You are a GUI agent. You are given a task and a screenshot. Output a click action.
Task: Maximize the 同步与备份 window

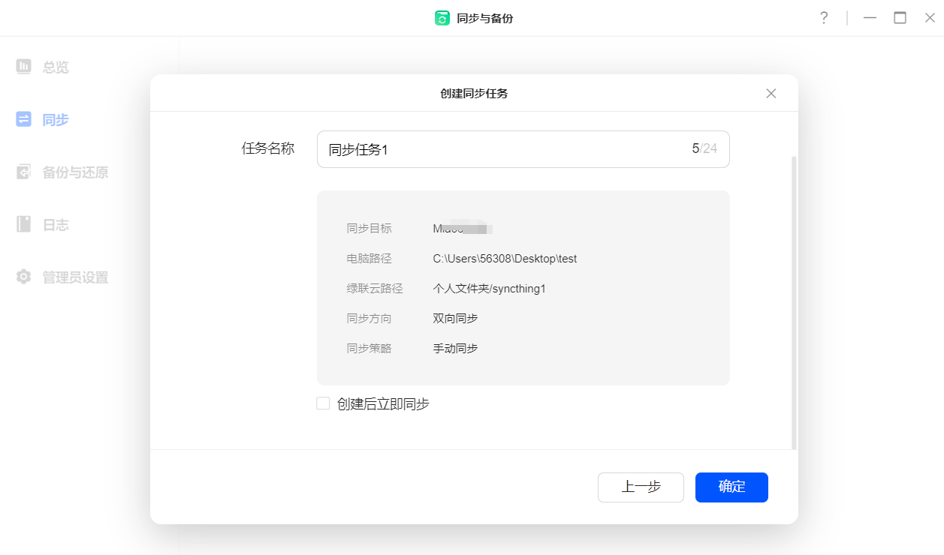[x=900, y=18]
